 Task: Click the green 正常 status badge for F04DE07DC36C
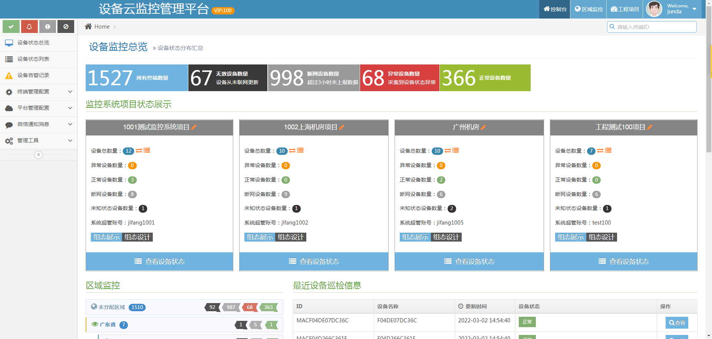click(x=527, y=322)
